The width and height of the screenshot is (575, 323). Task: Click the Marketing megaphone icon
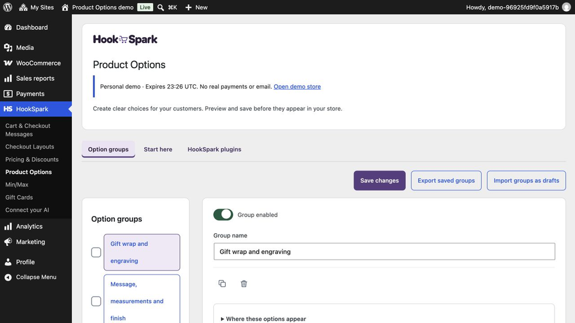click(8, 242)
